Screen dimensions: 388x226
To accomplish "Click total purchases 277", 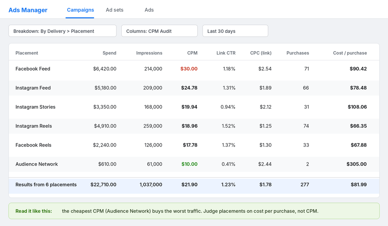I will tap(305, 185).
